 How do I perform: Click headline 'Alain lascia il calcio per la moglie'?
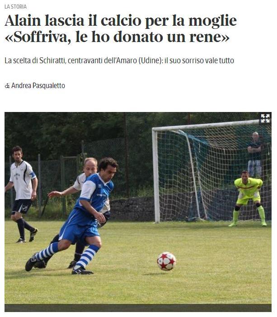[x=121, y=21]
